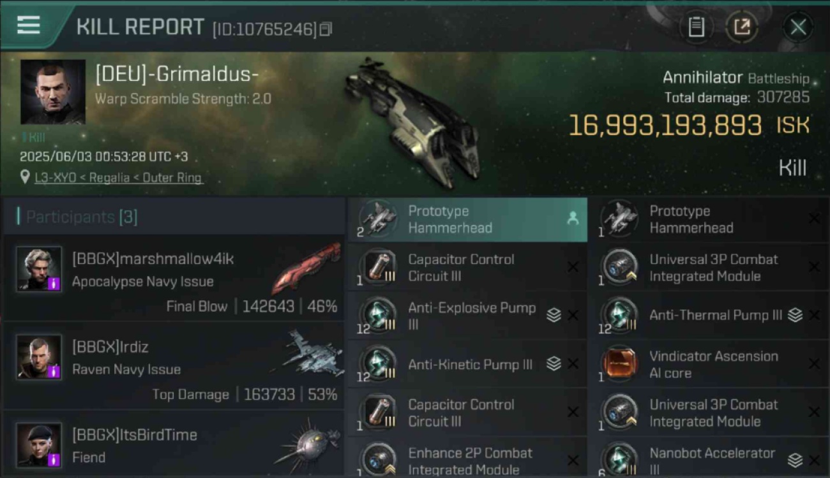Tap the Fiend ship icon
Image resolution: width=830 pixels, height=478 pixels.
coord(308,444)
